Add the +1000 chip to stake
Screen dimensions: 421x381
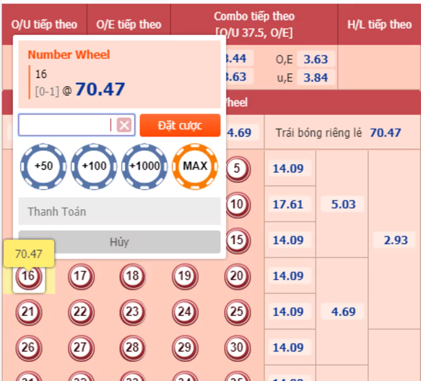click(145, 166)
